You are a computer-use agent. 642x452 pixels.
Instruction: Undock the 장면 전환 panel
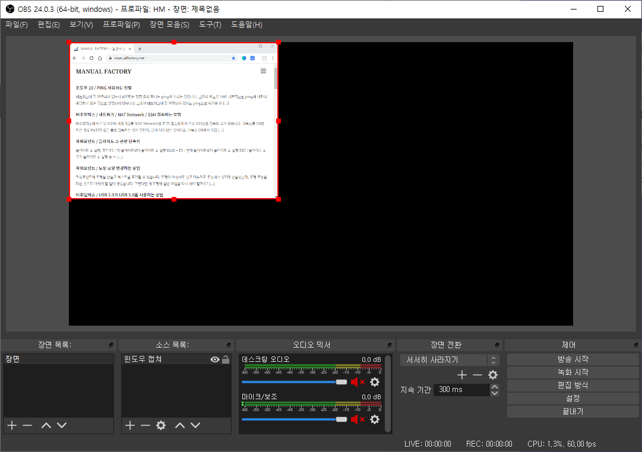pyautogui.click(x=497, y=345)
